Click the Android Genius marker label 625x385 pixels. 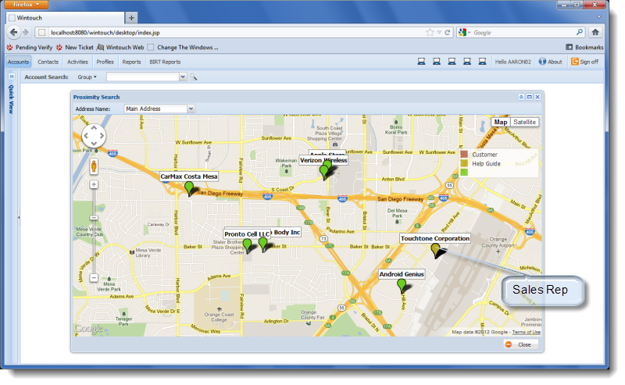click(x=402, y=274)
